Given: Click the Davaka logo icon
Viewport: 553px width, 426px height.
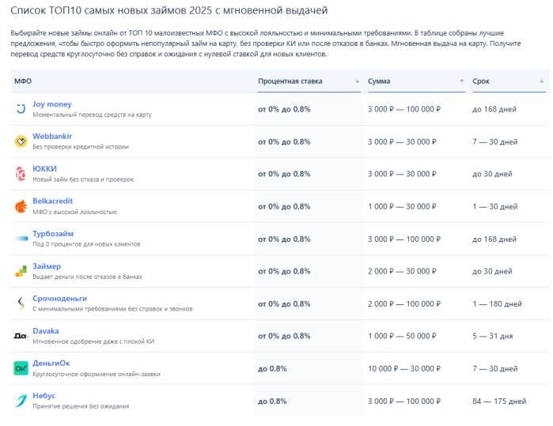Looking at the screenshot, I should tap(21, 336).
